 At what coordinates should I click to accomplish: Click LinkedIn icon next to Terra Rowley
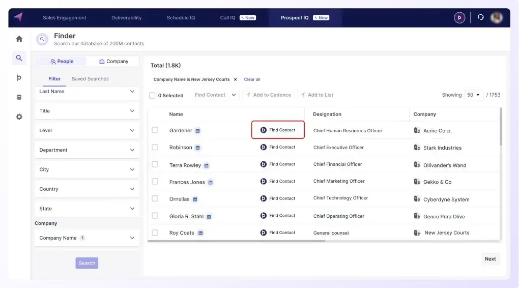(206, 165)
